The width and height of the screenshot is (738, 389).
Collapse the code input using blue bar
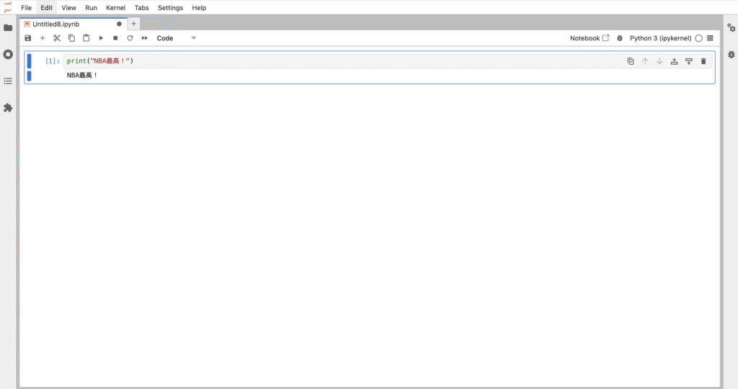[x=29, y=61]
